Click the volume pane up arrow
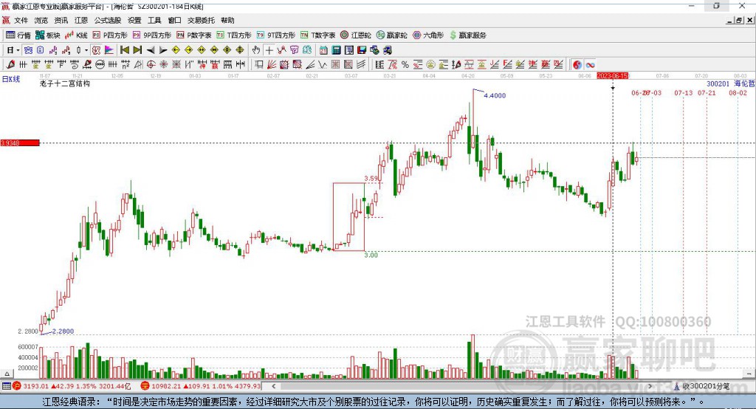Screen dimensions: 756x409 tap(7, 374)
